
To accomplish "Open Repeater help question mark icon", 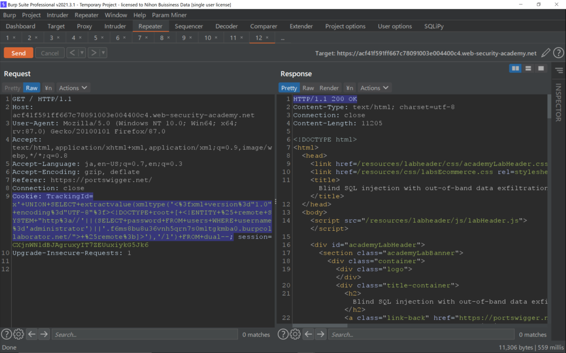I will (558, 53).
